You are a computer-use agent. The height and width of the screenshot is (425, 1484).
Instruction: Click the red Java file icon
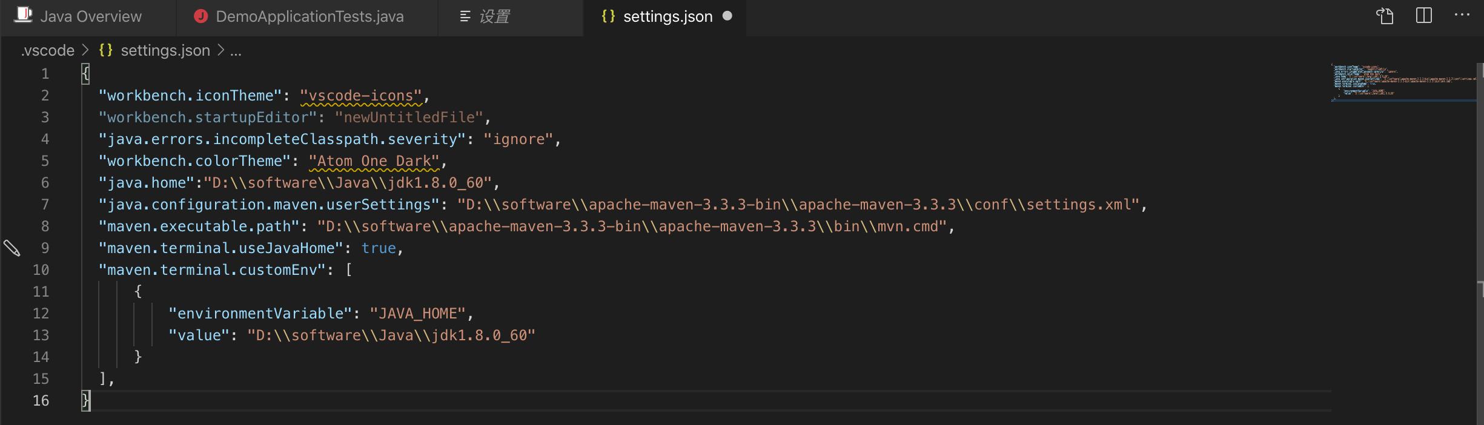[x=200, y=16]
